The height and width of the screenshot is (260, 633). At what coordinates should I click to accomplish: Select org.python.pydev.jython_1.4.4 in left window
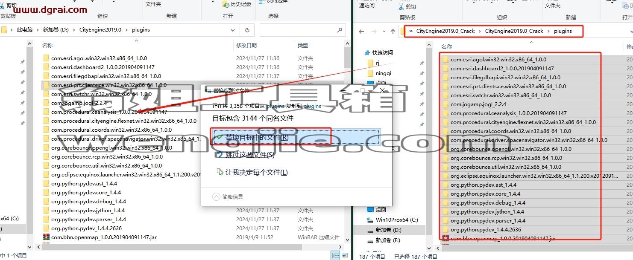click(88, 210)
